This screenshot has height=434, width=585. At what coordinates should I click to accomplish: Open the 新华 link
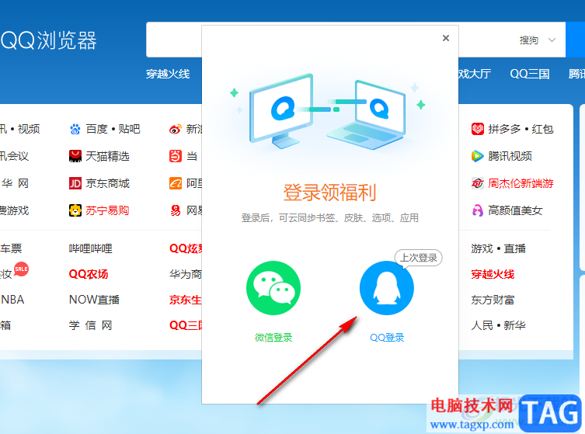(514, 325)
